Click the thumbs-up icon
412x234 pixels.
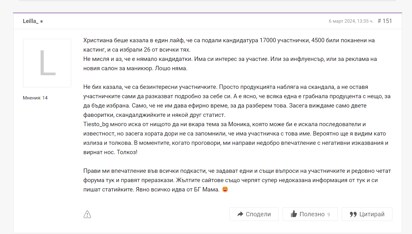click(x=294, y=214)
